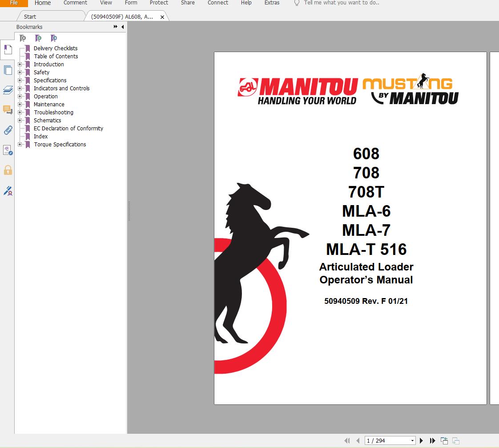
Task: Open the Specifications bookmark
Action: pyautogui.click(x=50, y=80)
